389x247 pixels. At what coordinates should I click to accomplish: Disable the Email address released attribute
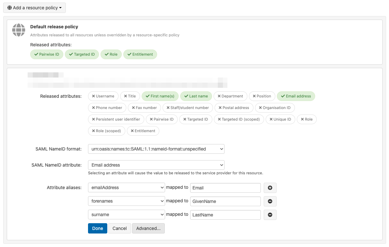click(x=296, y=96)
